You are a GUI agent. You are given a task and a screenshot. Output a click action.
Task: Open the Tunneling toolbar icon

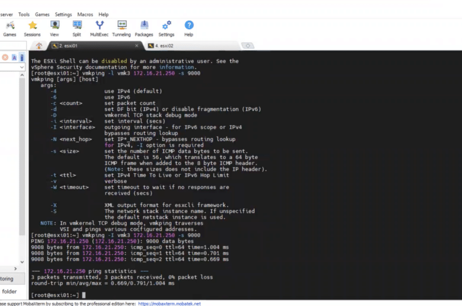pos(121,28)
